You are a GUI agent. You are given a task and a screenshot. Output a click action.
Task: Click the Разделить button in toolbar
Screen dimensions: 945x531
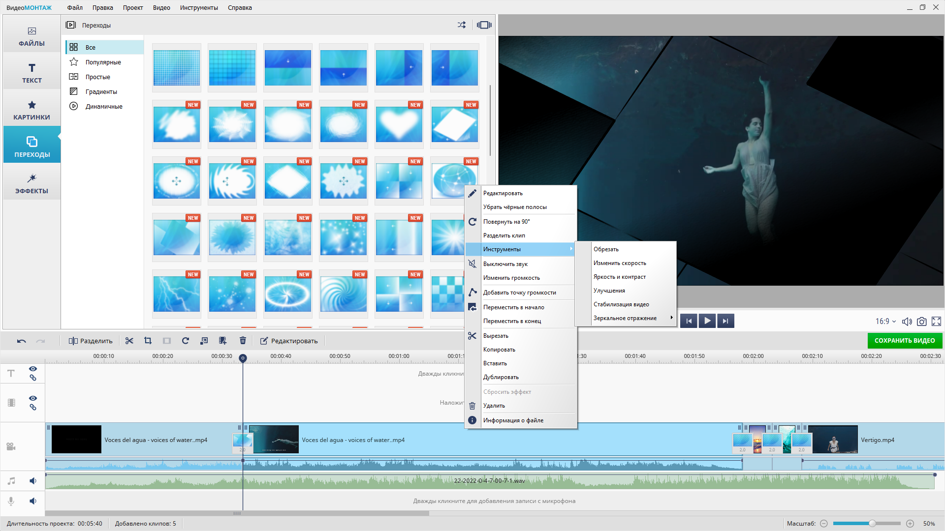point(91,341)
